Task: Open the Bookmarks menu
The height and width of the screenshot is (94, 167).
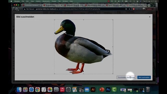Action: (x=46, y=1)
